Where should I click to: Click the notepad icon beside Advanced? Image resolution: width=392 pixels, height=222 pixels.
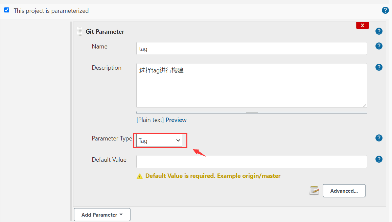point(314,191)
